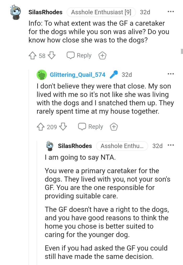
Task: Open SilasRhodes' avatar on the NTA reply
Action: (50, 146)
